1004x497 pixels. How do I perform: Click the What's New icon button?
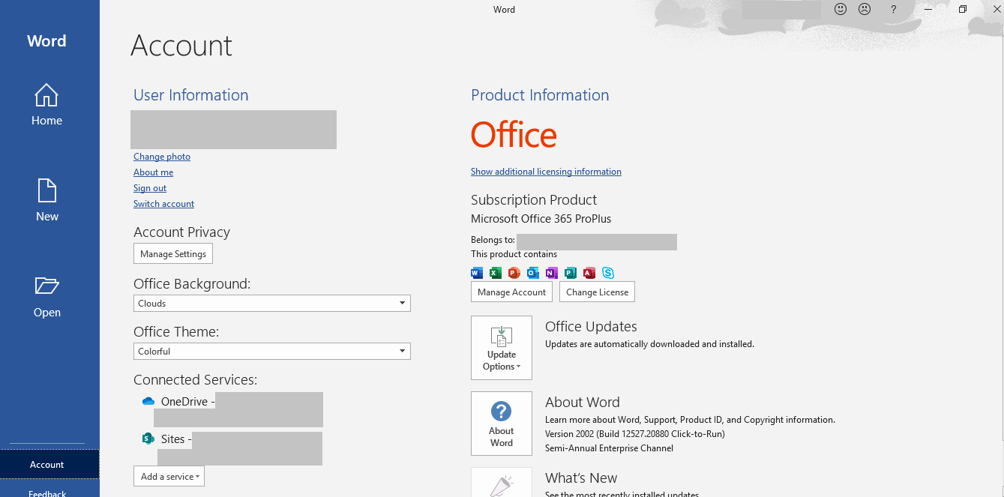[502, 483]
